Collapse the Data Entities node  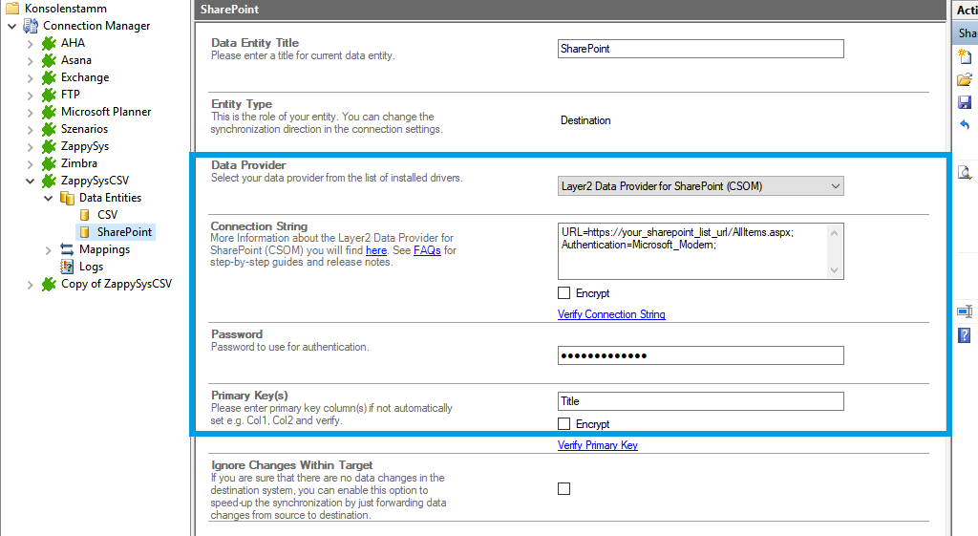point(48,199)
